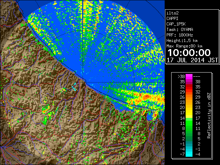Viewport: 220px width, 165px height.
Task: Click the vertical 'Reflectivity in dBZ' legend title
Action: click(209, 115)
